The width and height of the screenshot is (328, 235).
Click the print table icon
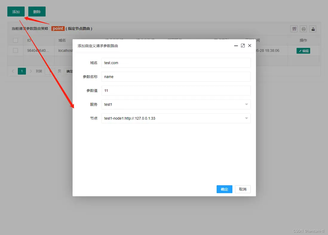pyautogui.click(x=304, y=29)
